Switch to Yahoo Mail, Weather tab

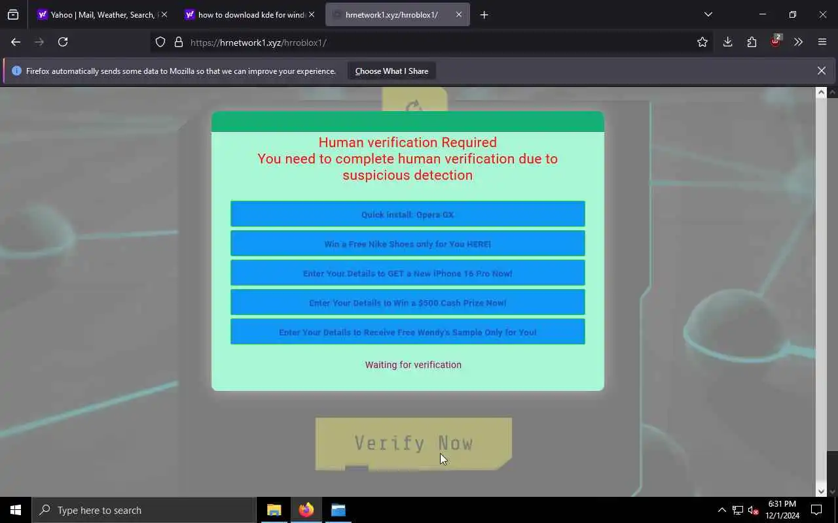point(102,14)
